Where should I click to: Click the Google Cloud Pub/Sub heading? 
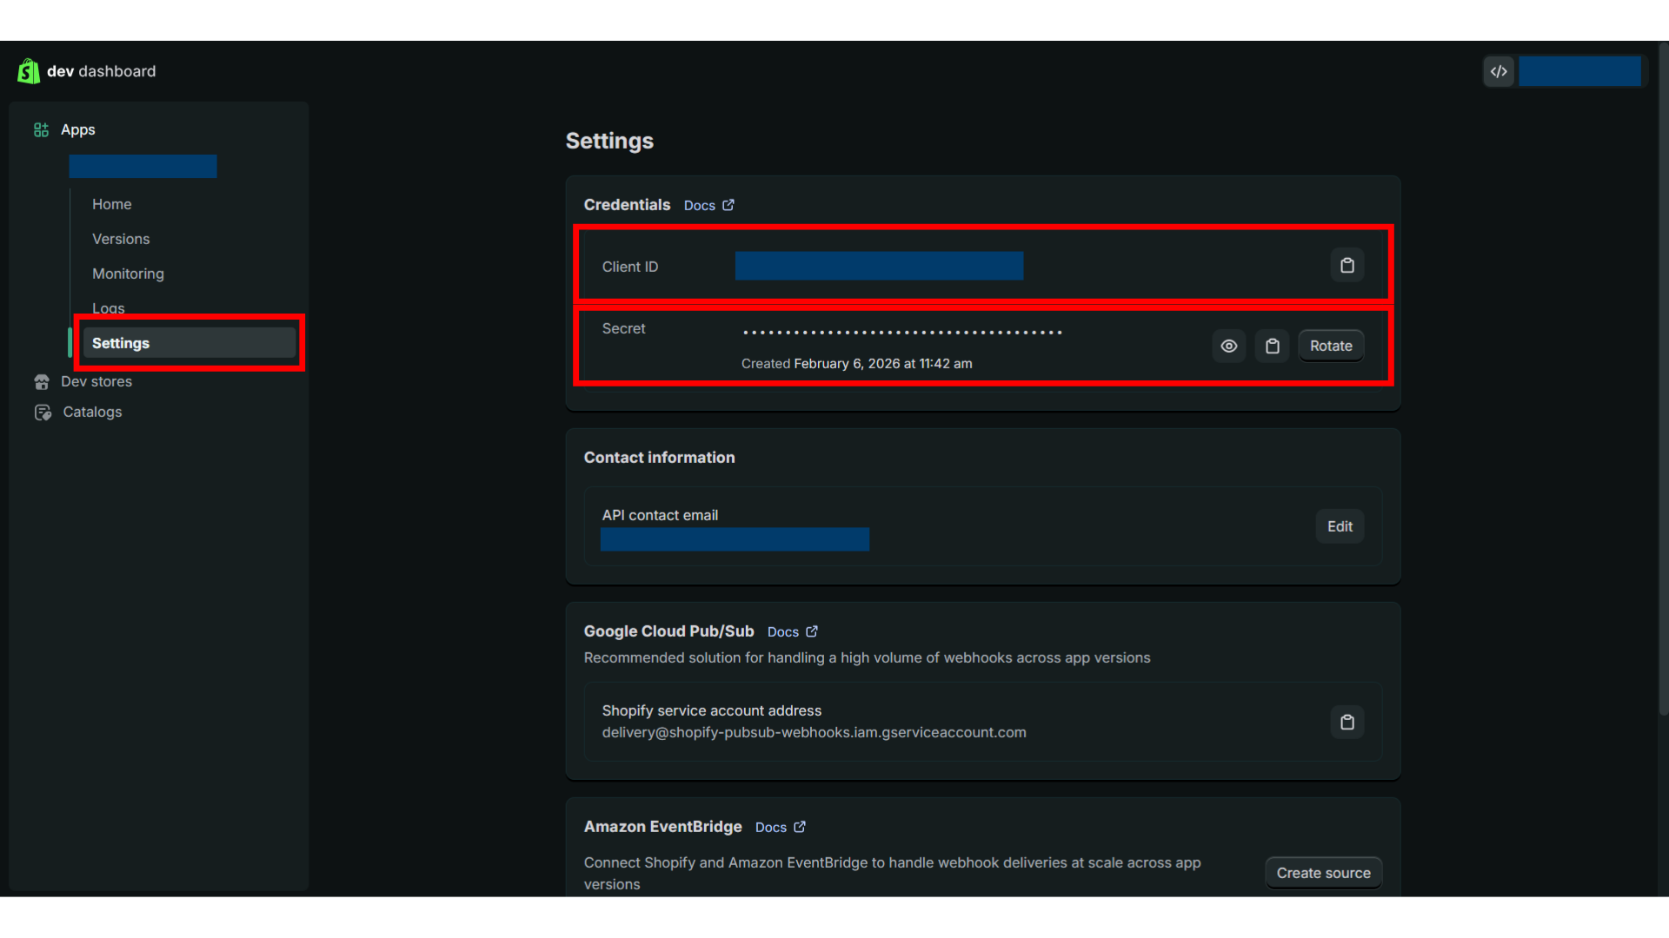point(668,631)
